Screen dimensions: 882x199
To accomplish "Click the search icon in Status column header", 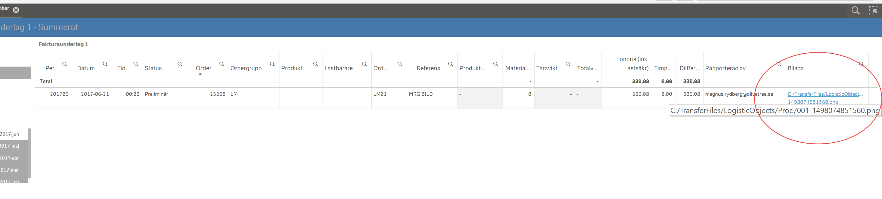I will click(x=180, y=64).
